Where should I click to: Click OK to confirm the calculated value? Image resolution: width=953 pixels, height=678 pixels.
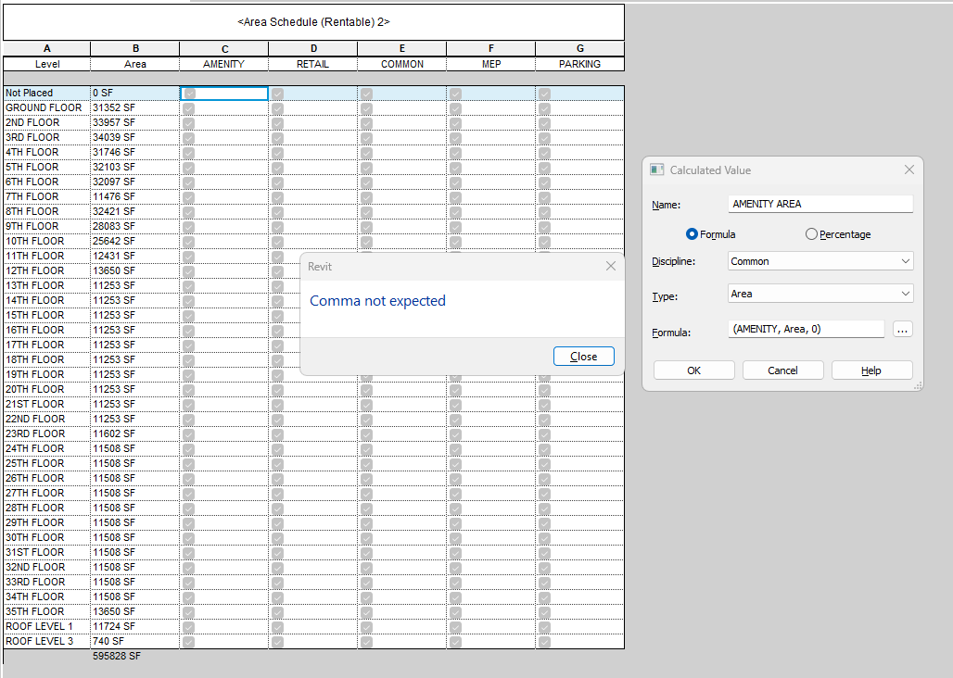tap(693, 370)
